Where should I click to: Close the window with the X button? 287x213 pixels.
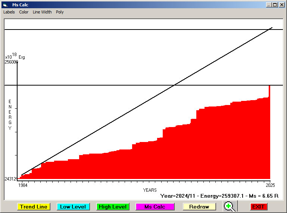pyautogui.click(x=282, y=5)
